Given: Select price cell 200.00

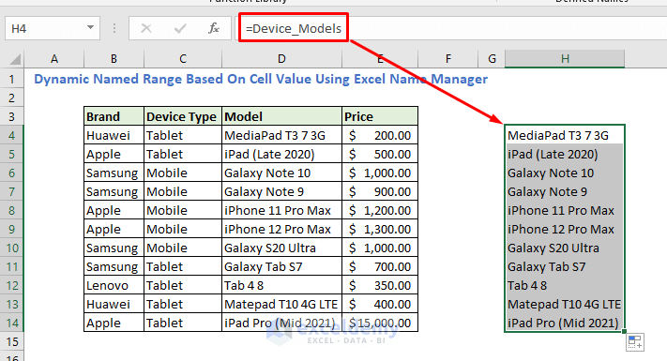Looking at the screenshot, I should click(x=380, y=135).
